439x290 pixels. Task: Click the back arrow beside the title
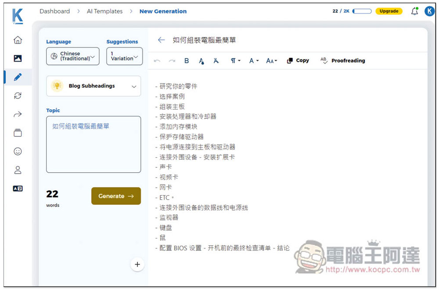click(x=161, y=40)
